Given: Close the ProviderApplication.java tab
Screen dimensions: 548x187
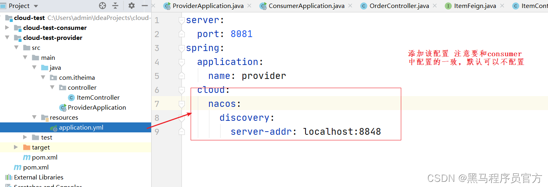Looking at the screenshot, I should click(x=249, y=6).
